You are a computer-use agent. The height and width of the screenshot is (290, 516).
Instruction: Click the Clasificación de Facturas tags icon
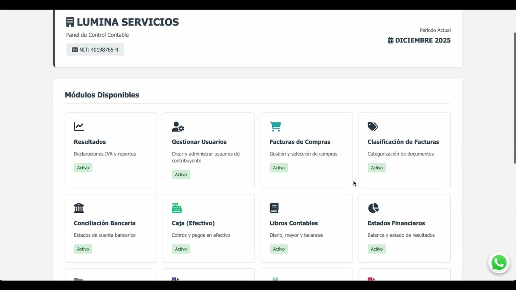point(373,126)
